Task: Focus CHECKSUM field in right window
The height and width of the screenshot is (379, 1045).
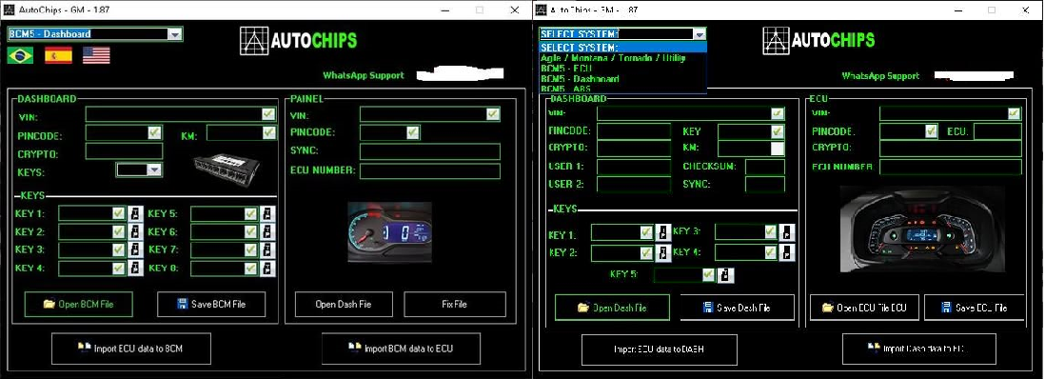Action: [765, 167]
